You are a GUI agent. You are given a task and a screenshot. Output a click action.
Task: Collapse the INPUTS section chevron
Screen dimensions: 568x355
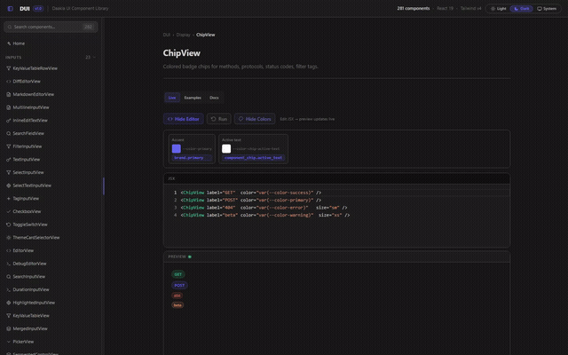[x=95, y=57]
